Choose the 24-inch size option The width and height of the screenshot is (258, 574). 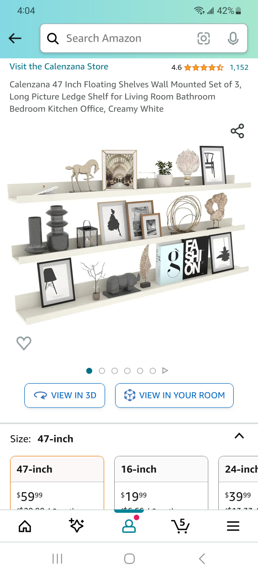point(238,483)
